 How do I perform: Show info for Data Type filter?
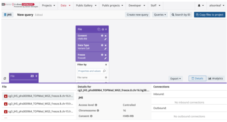102,45
